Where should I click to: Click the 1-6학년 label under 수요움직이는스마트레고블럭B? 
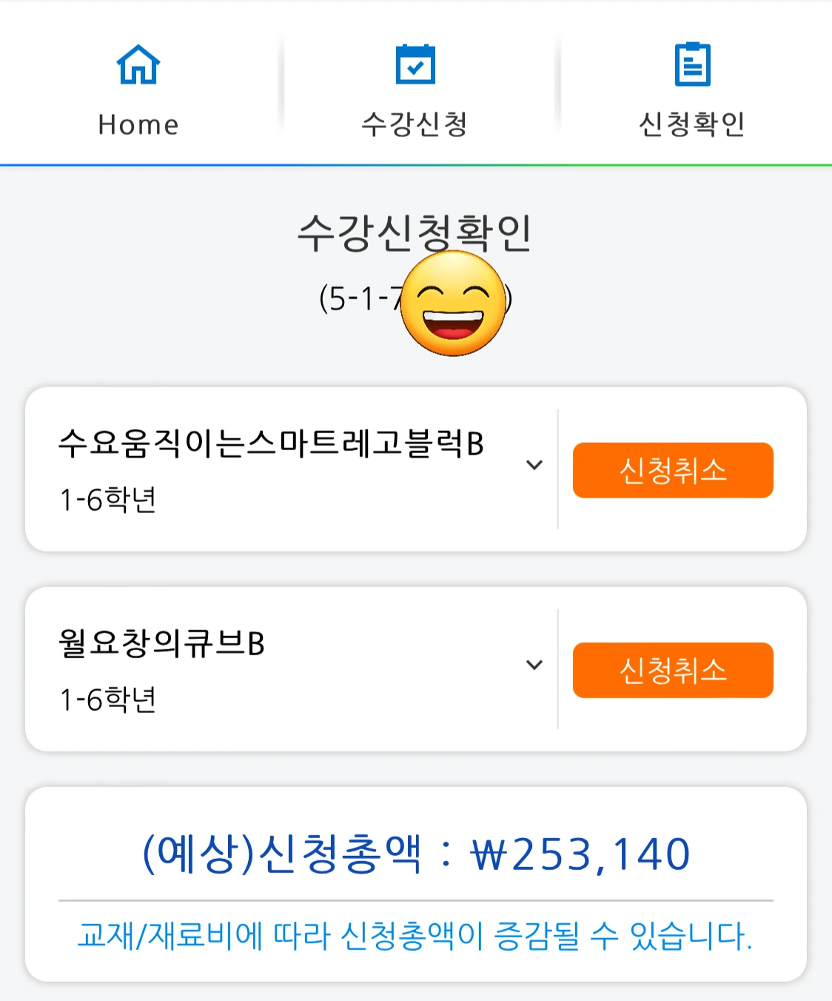108,500
